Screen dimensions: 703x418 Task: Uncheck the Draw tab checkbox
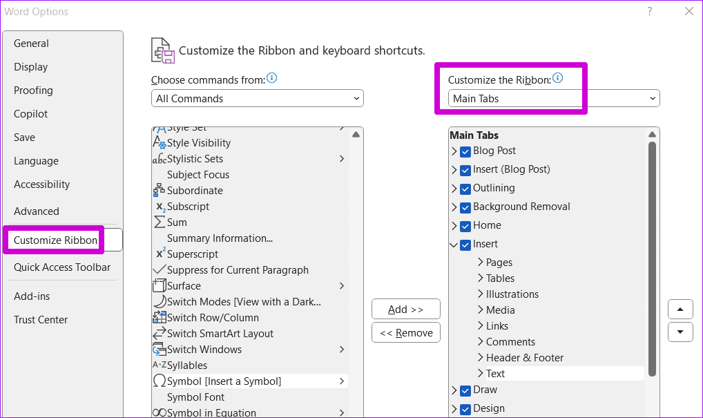pos(465,390)
